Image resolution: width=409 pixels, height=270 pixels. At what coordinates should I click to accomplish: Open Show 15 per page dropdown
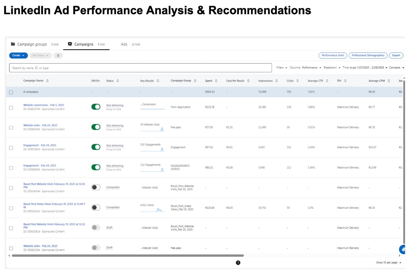tap(389, 263)
